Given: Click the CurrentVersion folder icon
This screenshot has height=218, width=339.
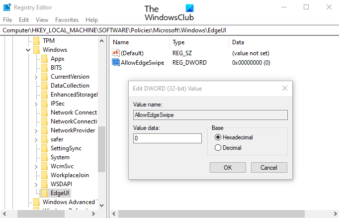Looking at the screenshot, I should click(x=45, y=77).
